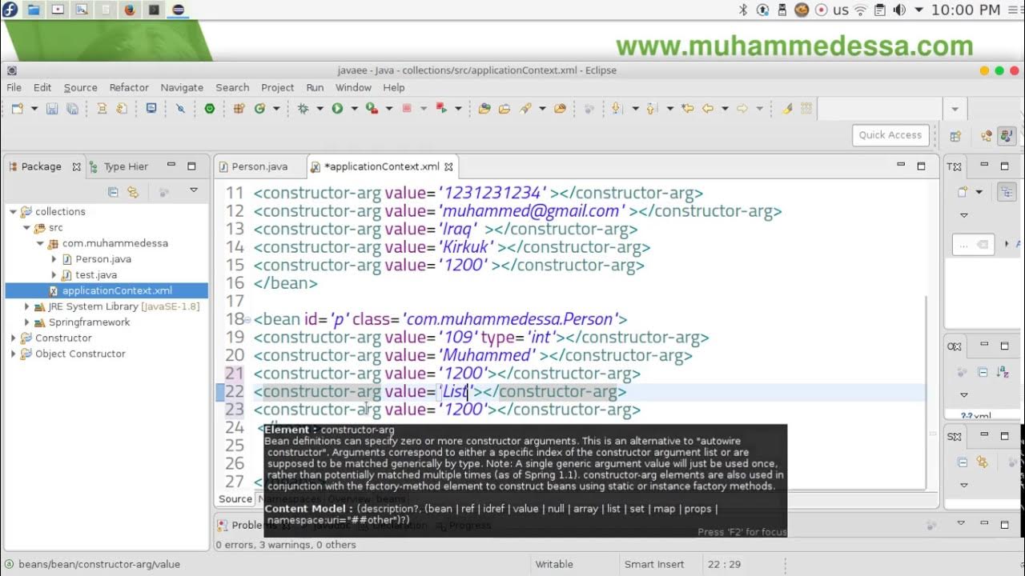This screenshot has height=576, width=1025.
Task: Click the Run with coverage icon
Action: pyautogui.click(x=372, y=109)
